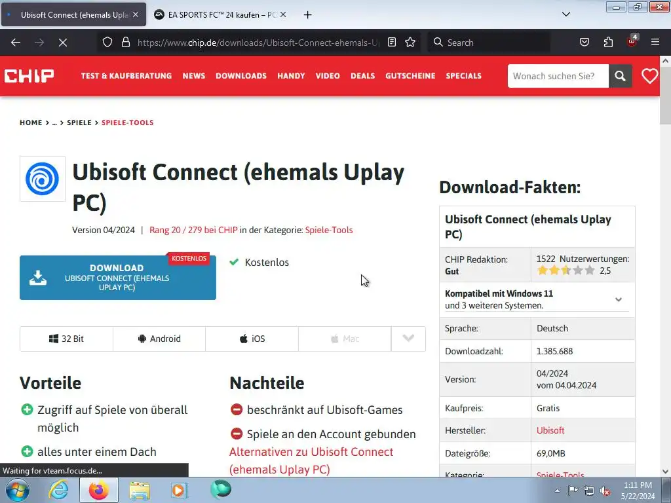Open the list all tabs dropdown
The image size is (671, 503).
[566, 14]
